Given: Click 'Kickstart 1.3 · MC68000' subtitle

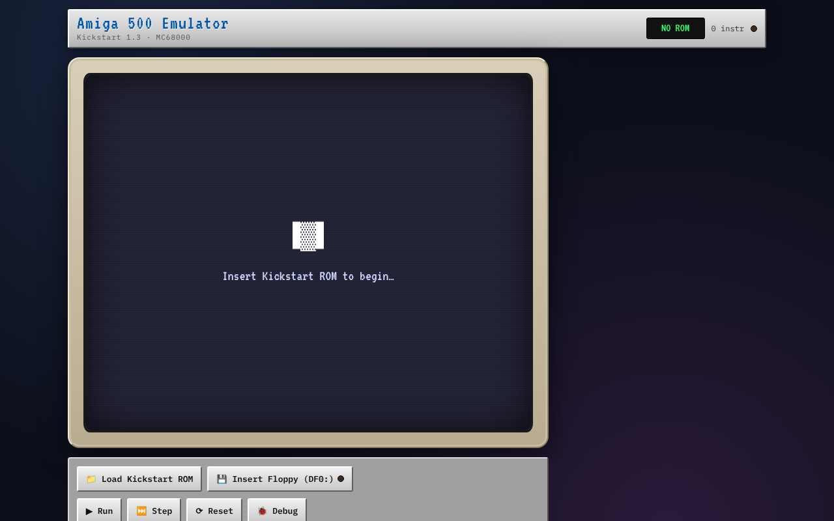Looking at the screenshot, I should (x=134, y=38).
